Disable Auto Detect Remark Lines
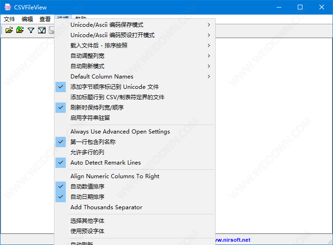The height and width of the screenshot is (245, 333). click(x=106, y=163)
